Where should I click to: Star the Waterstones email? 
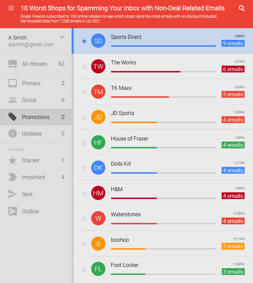tap(84, 219)
